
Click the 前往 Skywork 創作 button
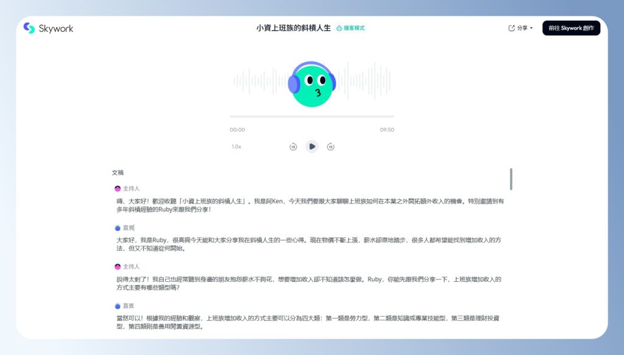click(571, 28)
